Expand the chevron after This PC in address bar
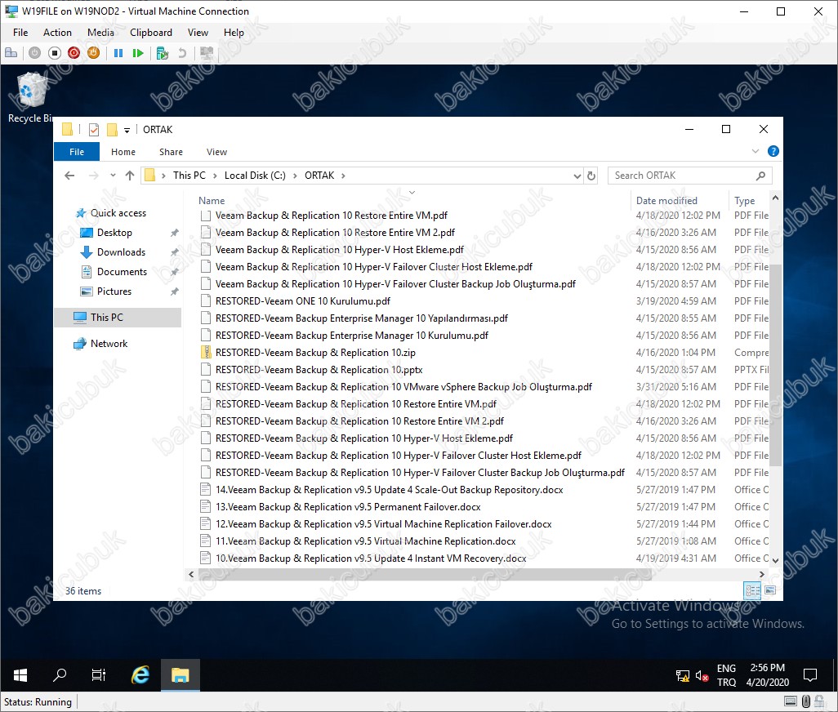 [x=215, y=176]
